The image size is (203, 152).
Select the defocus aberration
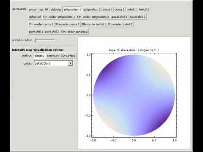click(x=56, y=9)
